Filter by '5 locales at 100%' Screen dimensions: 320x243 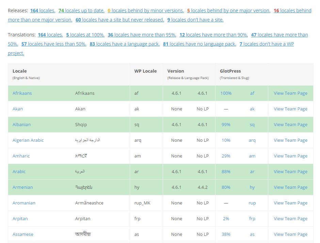tap(85, 35)
